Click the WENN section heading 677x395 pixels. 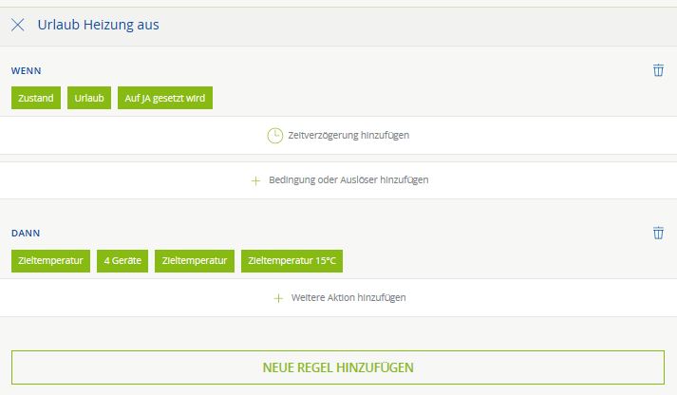27,71
